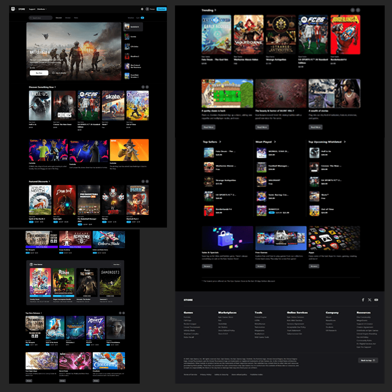
Task: Click the X icon in the footer
Action: (369, 300)
